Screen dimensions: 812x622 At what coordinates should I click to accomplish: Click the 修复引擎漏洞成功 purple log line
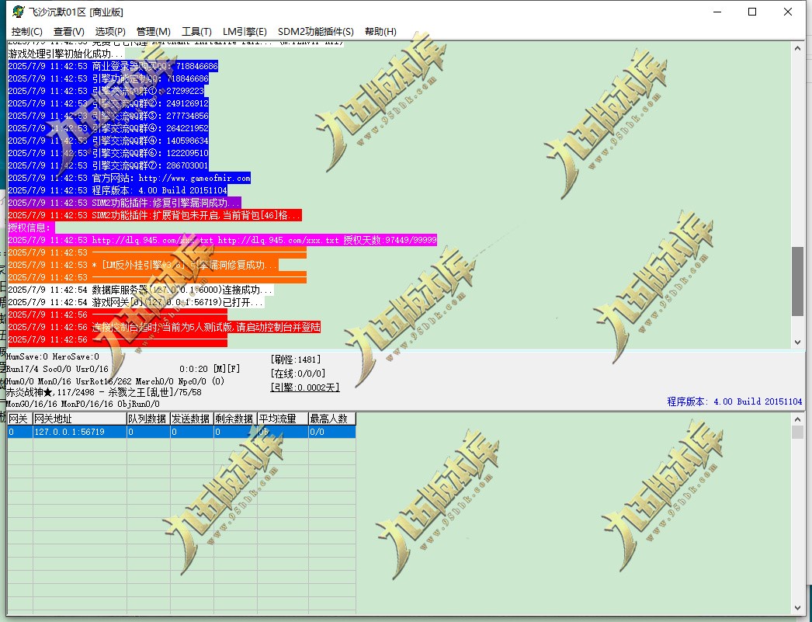pyautogui.click(x=124, y=203)
